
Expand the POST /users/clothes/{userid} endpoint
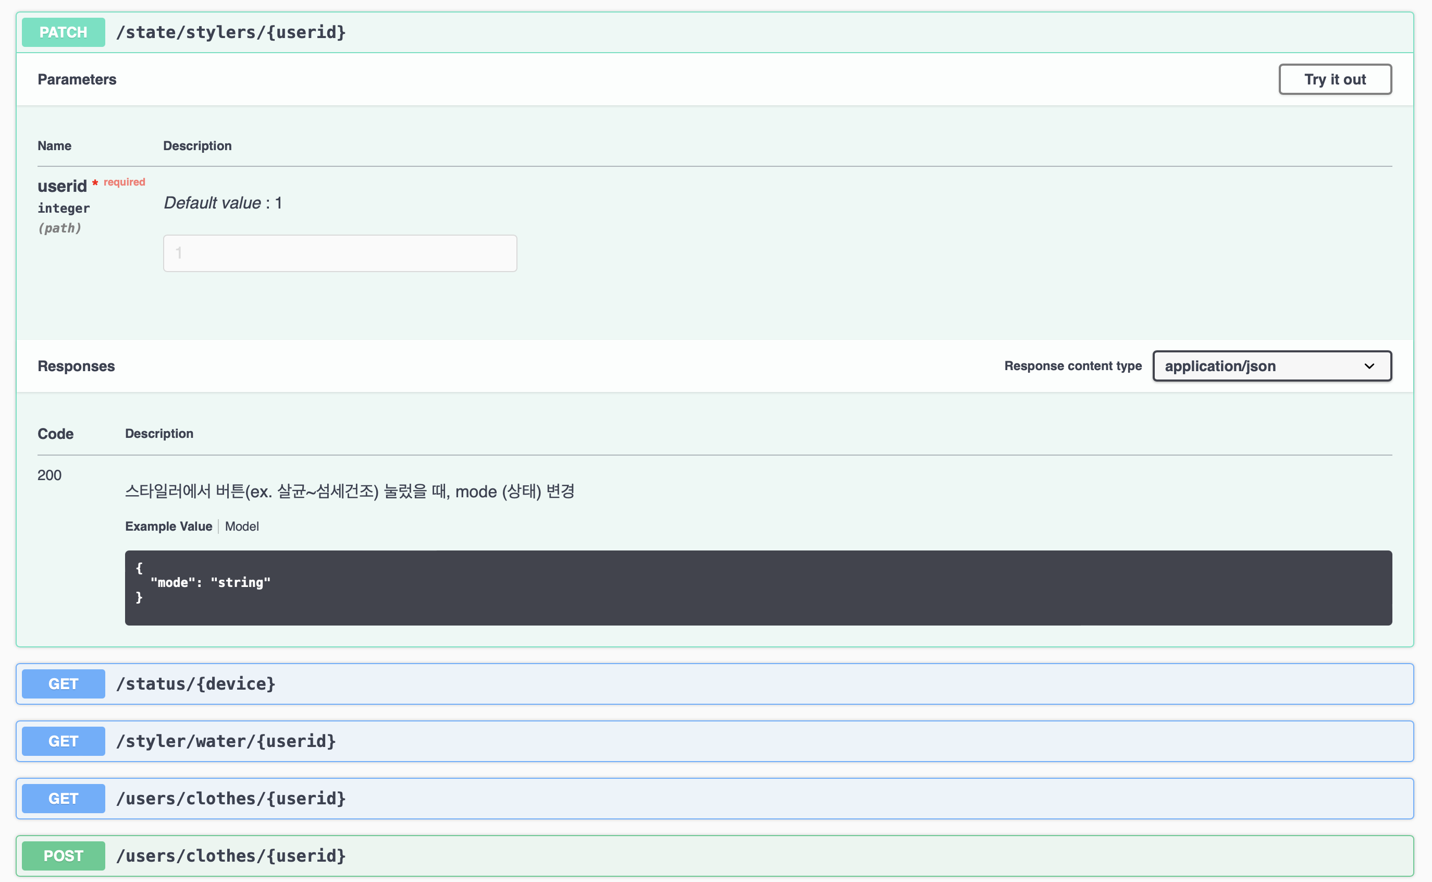coord(231,855)
